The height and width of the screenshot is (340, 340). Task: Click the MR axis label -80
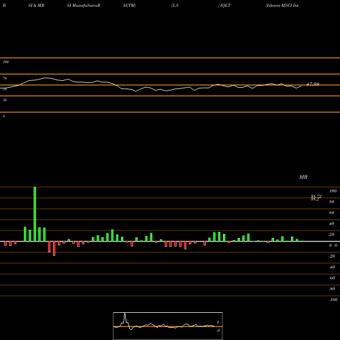pos(332,289)
